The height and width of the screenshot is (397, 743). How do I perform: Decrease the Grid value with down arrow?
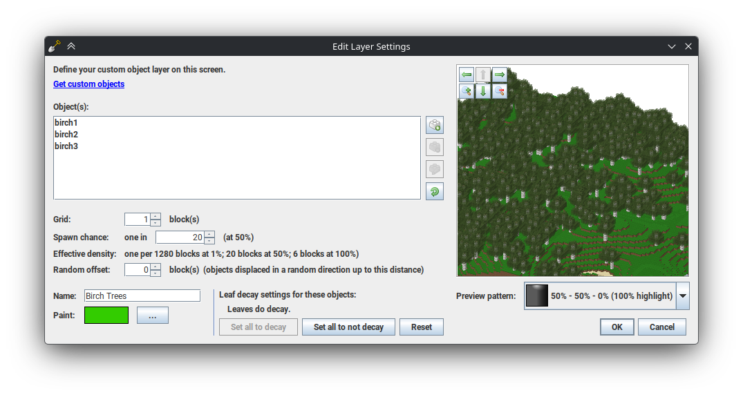[156, 222]
